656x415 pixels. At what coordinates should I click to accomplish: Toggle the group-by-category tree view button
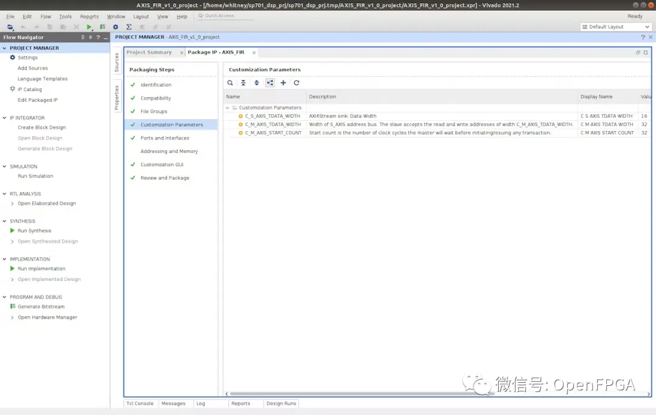click(x=270, y=83)
